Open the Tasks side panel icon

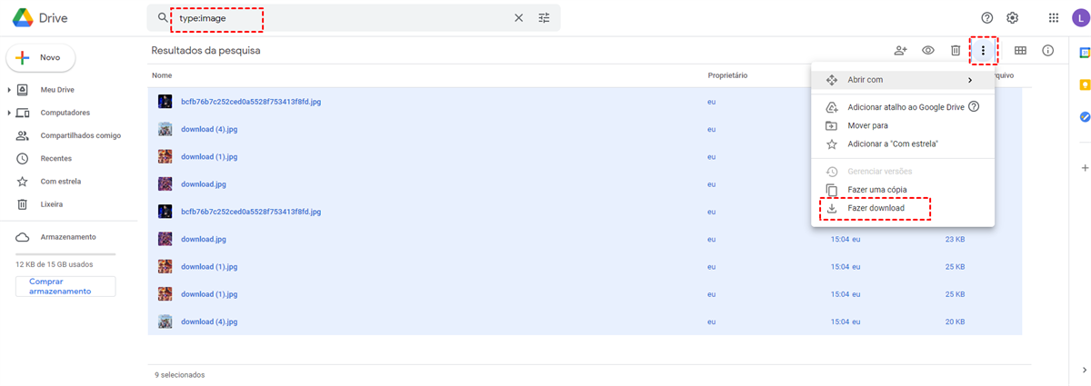click(1085, 116)
